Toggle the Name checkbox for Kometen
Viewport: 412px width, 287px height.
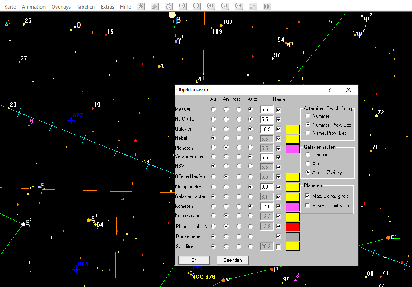coord(278,206)
